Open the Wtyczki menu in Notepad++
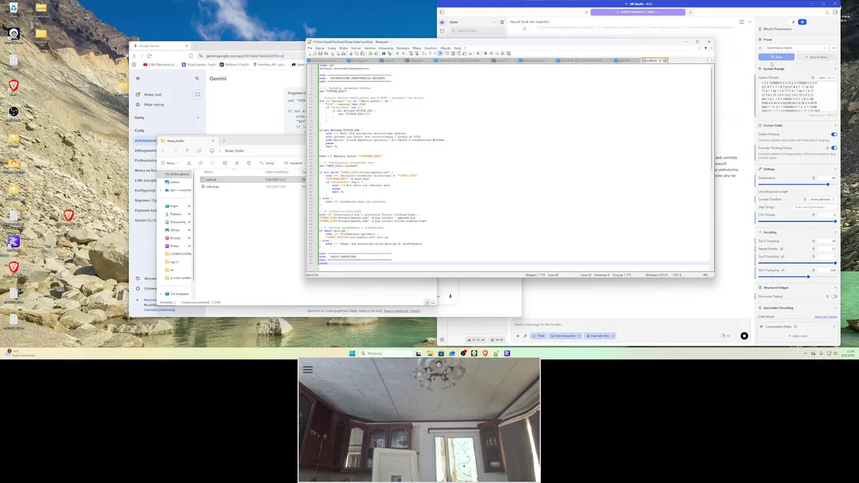This screenshot has width=859, height=483. (446, 48)
